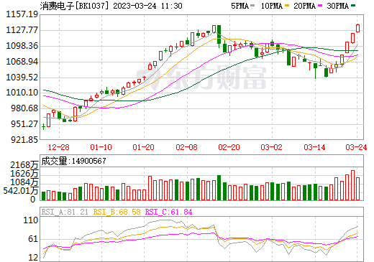Click the 01-20 date label

point(143,147)
